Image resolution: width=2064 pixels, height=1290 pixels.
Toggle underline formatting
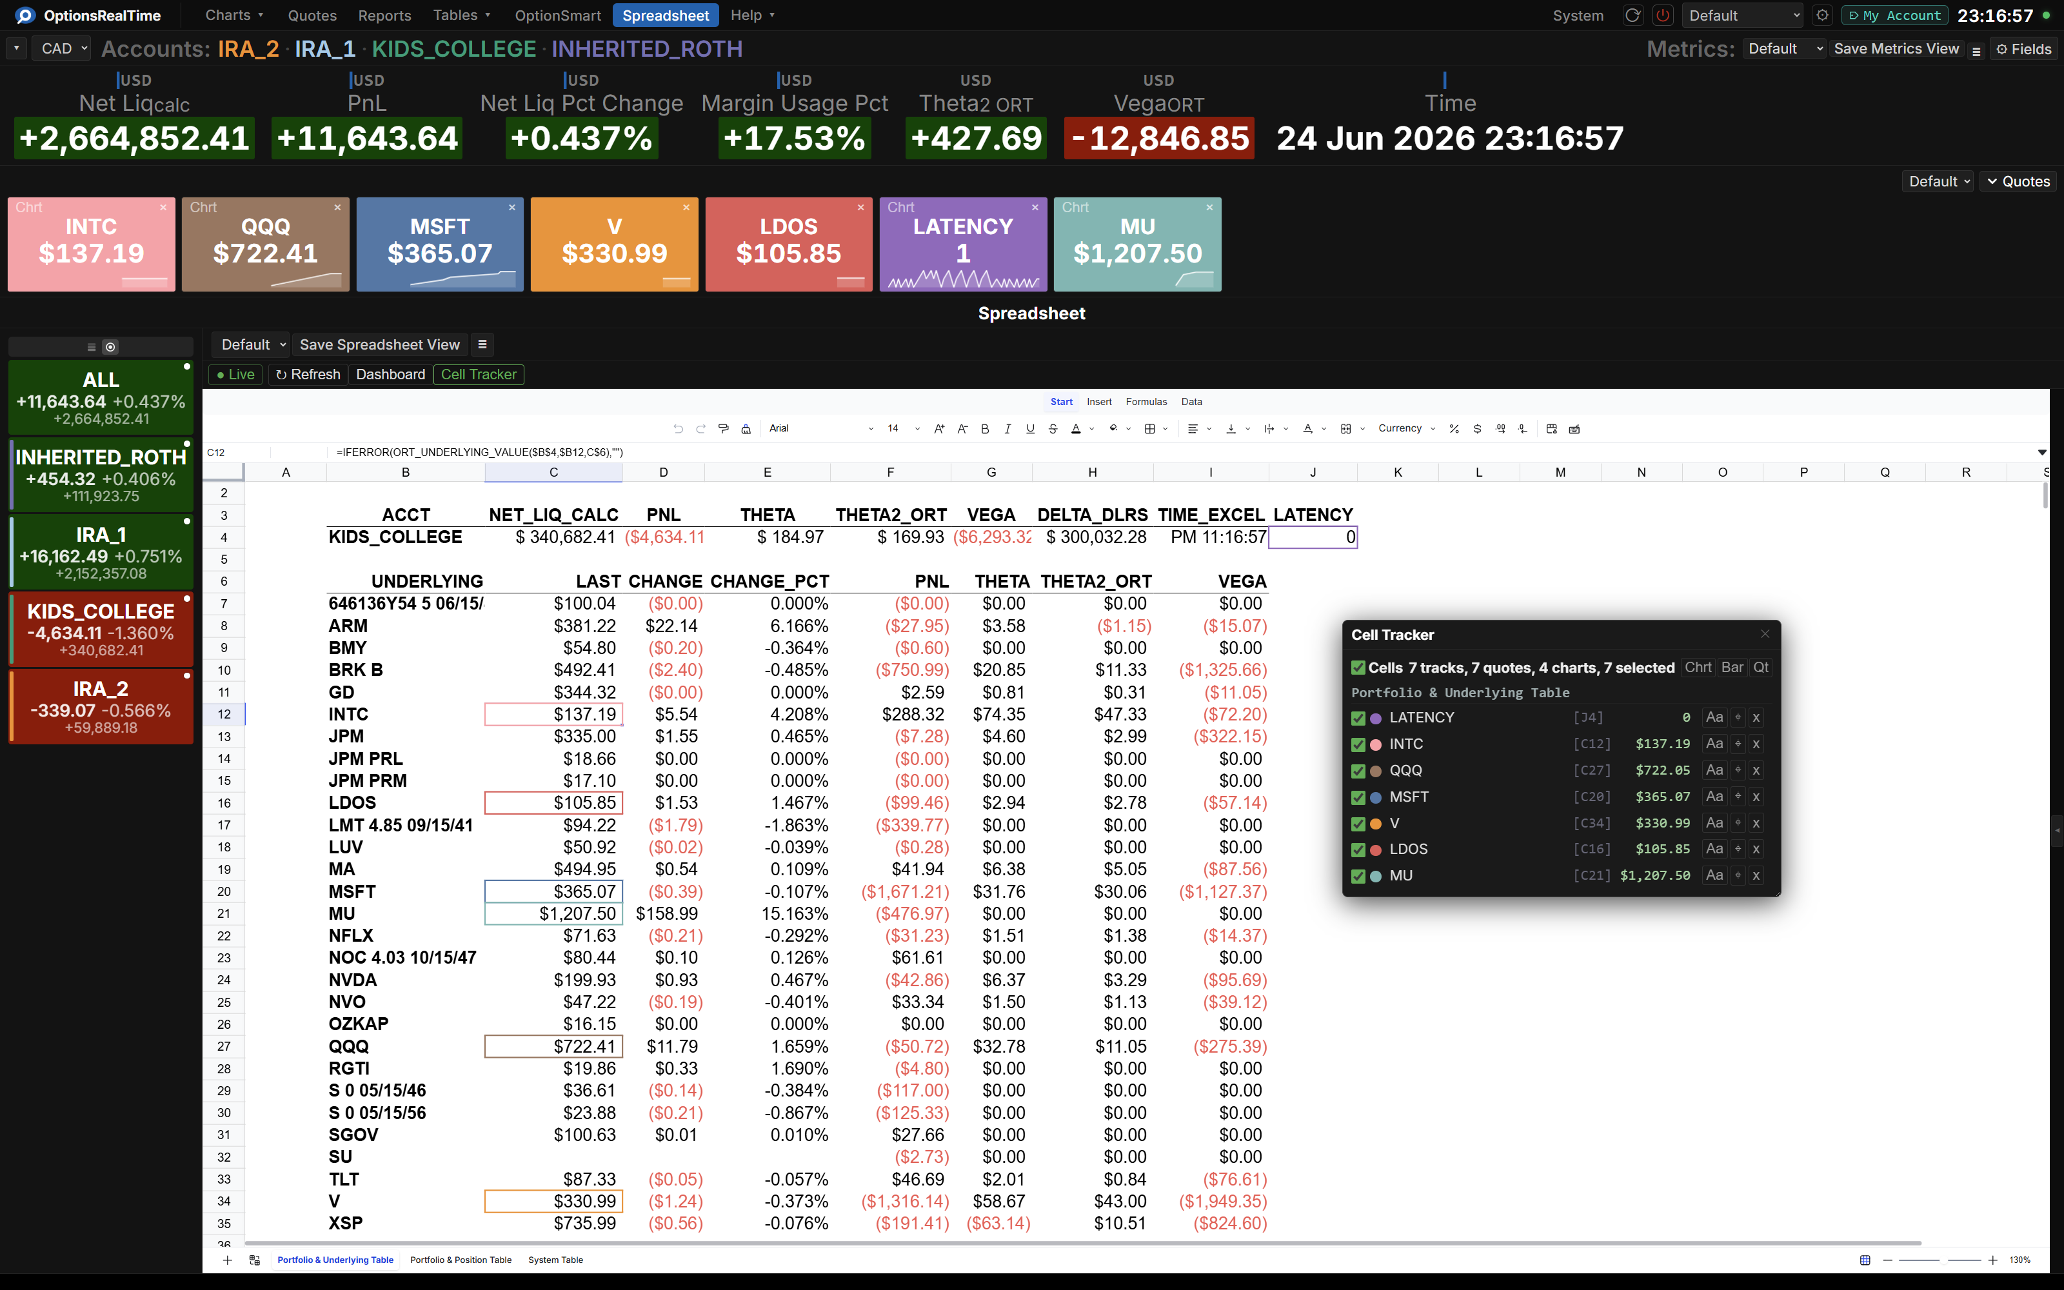coord(1030,428)
